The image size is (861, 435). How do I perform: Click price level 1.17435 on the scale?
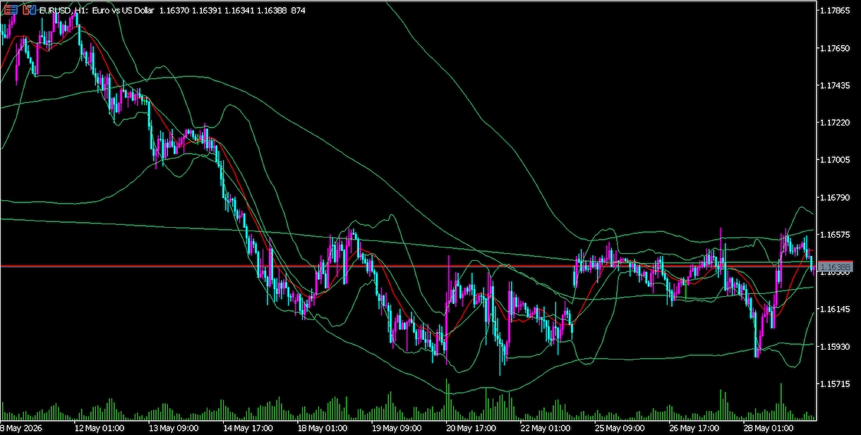tap(836, 85)
